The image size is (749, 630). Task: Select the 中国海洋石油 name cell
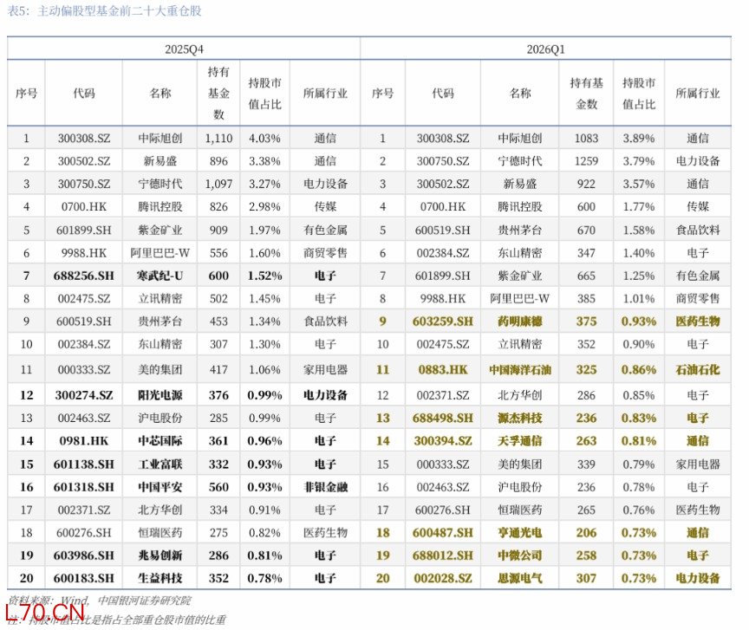click(x=520, y=370)
